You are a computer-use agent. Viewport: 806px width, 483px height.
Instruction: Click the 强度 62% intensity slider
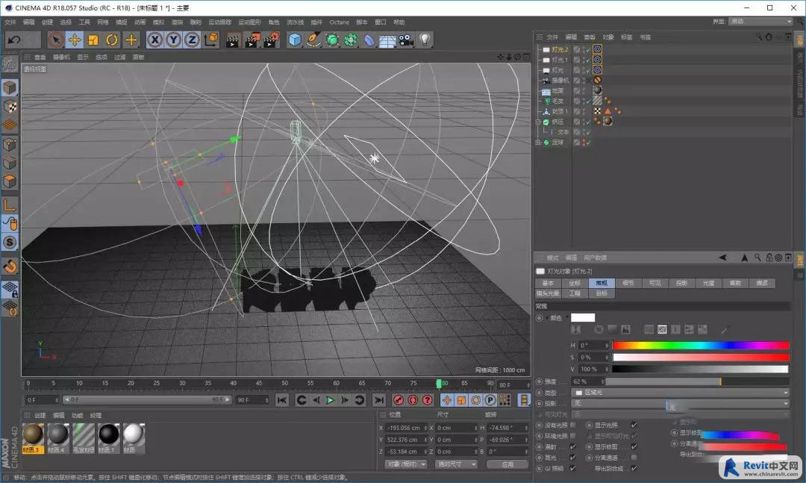tap(697, 381)
